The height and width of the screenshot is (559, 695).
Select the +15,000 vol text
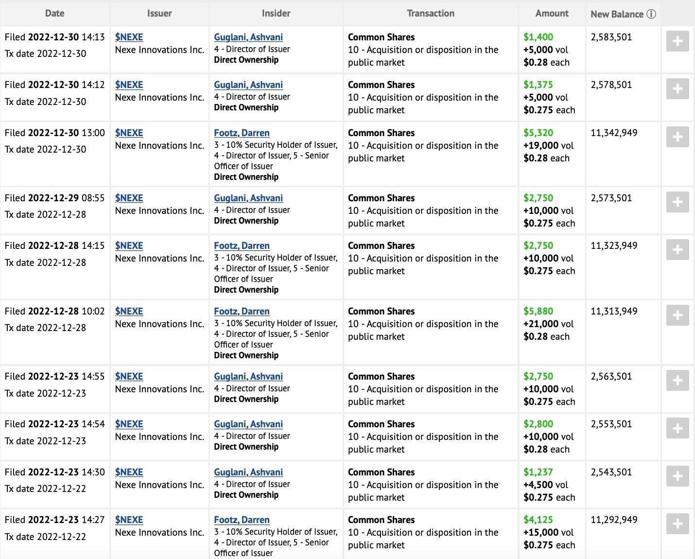click(548, 532)
